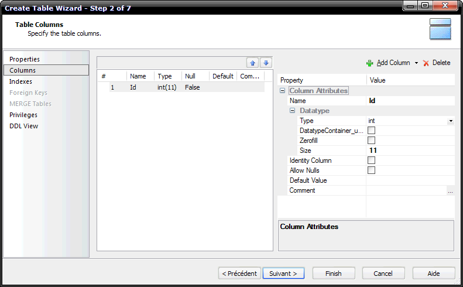The image size is (463, 287).
Task: Click the move column down arrow icon
Action: point(266,63)
